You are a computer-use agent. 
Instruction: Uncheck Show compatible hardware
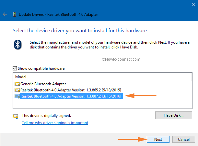click(x=15, y=68)
